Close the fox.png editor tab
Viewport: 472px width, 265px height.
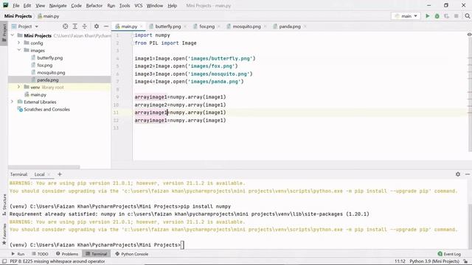pyautogui.click(x=218, y=26)
